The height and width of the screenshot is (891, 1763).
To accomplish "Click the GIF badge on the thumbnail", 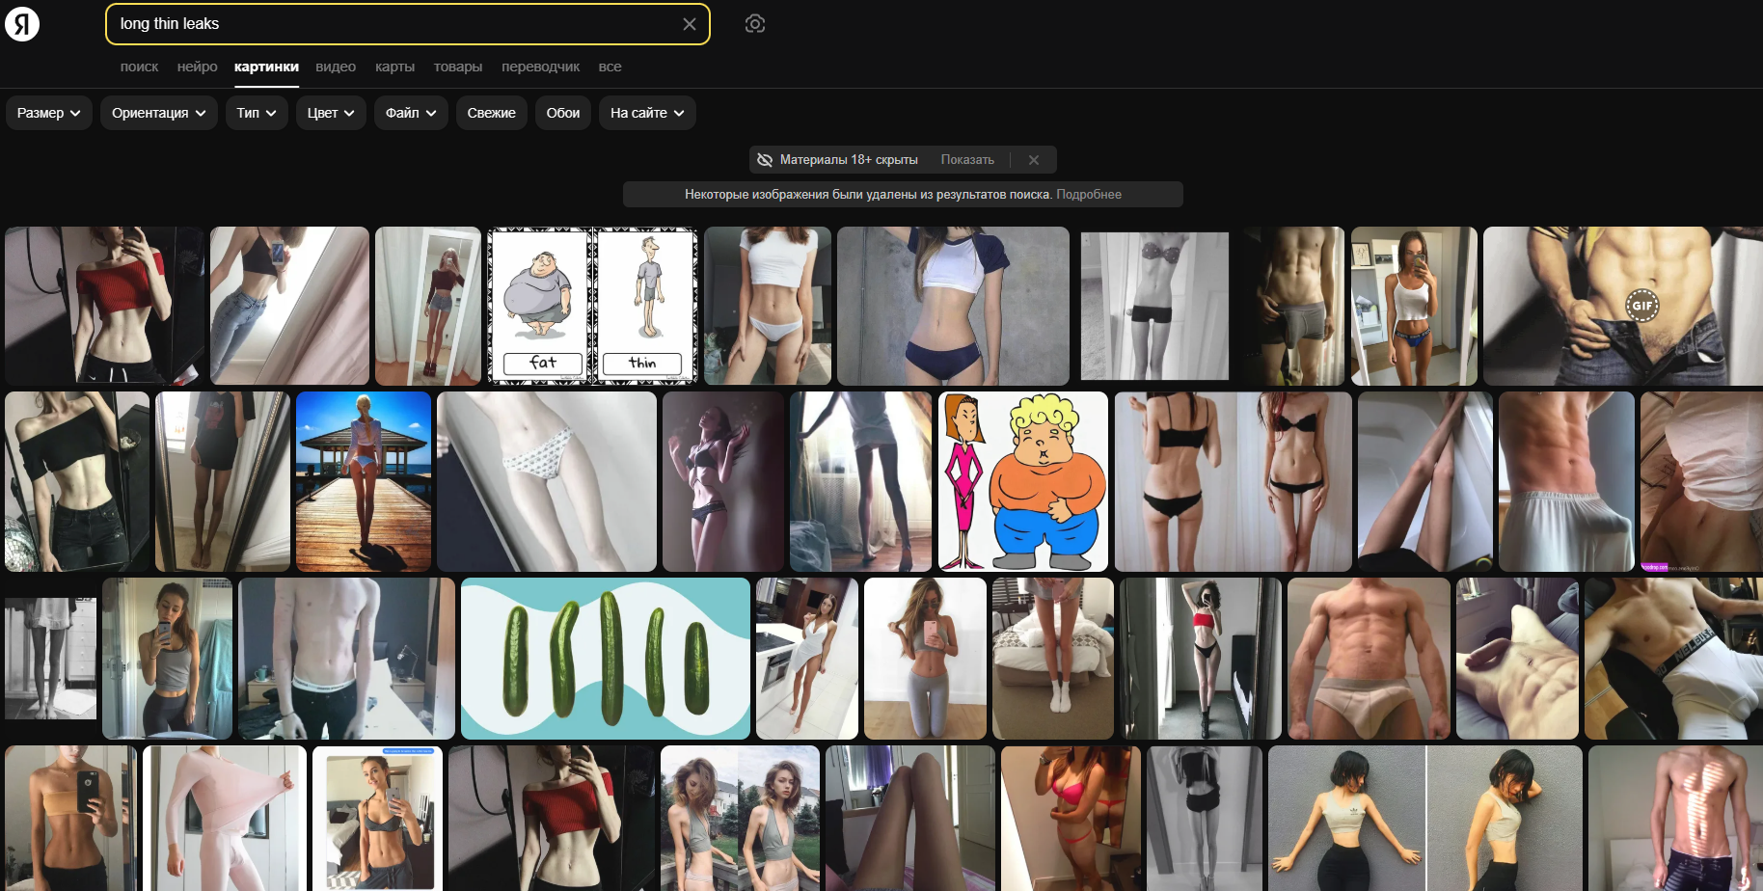I will pyautogui.click(x=1642, y=306).
